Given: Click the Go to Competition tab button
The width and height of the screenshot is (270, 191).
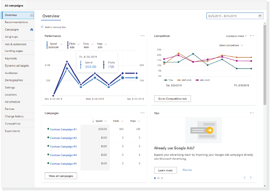Looking at the screenshot, I should click(172, 99).
